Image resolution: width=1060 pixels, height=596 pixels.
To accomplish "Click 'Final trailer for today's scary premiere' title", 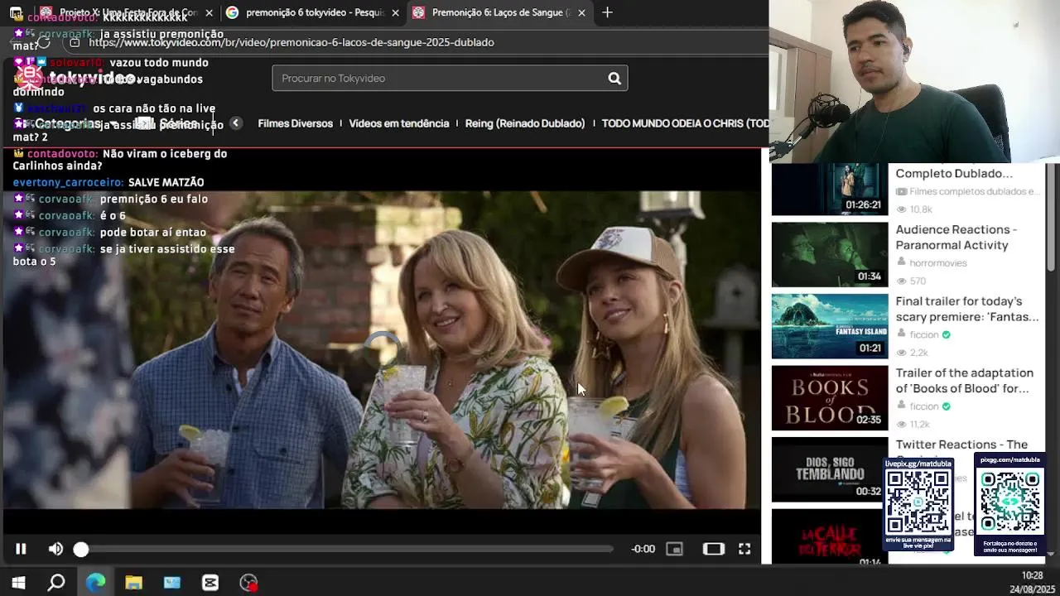I will click(x=966, y=309).
